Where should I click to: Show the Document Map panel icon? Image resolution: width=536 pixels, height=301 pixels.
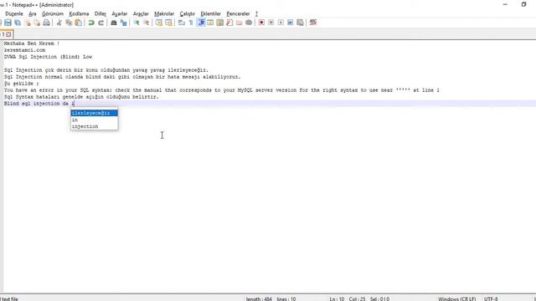click(219, 23)
